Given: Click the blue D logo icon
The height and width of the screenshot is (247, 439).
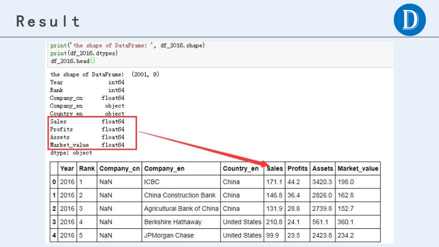Looking at the screenshot, I should click(409, 20).
